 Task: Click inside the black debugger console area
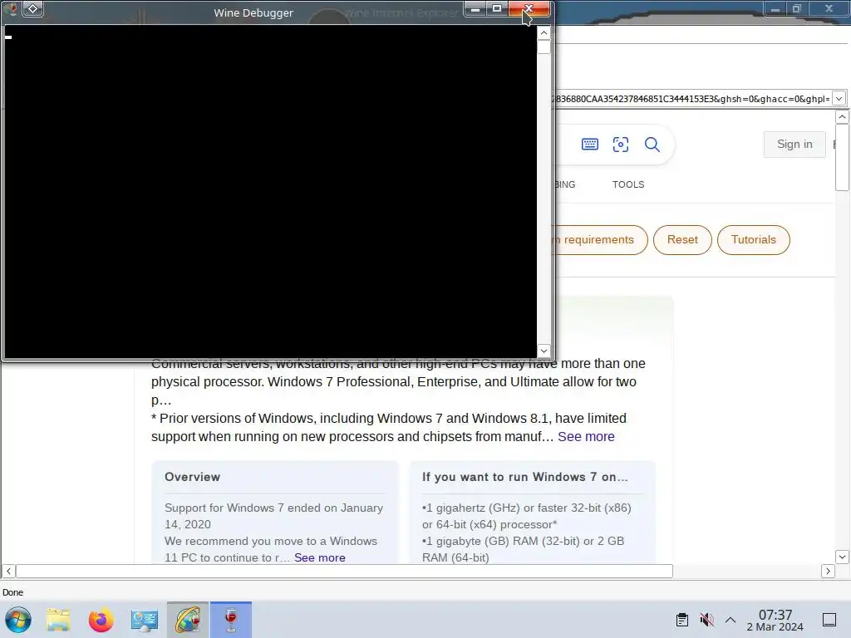[270, 192]
